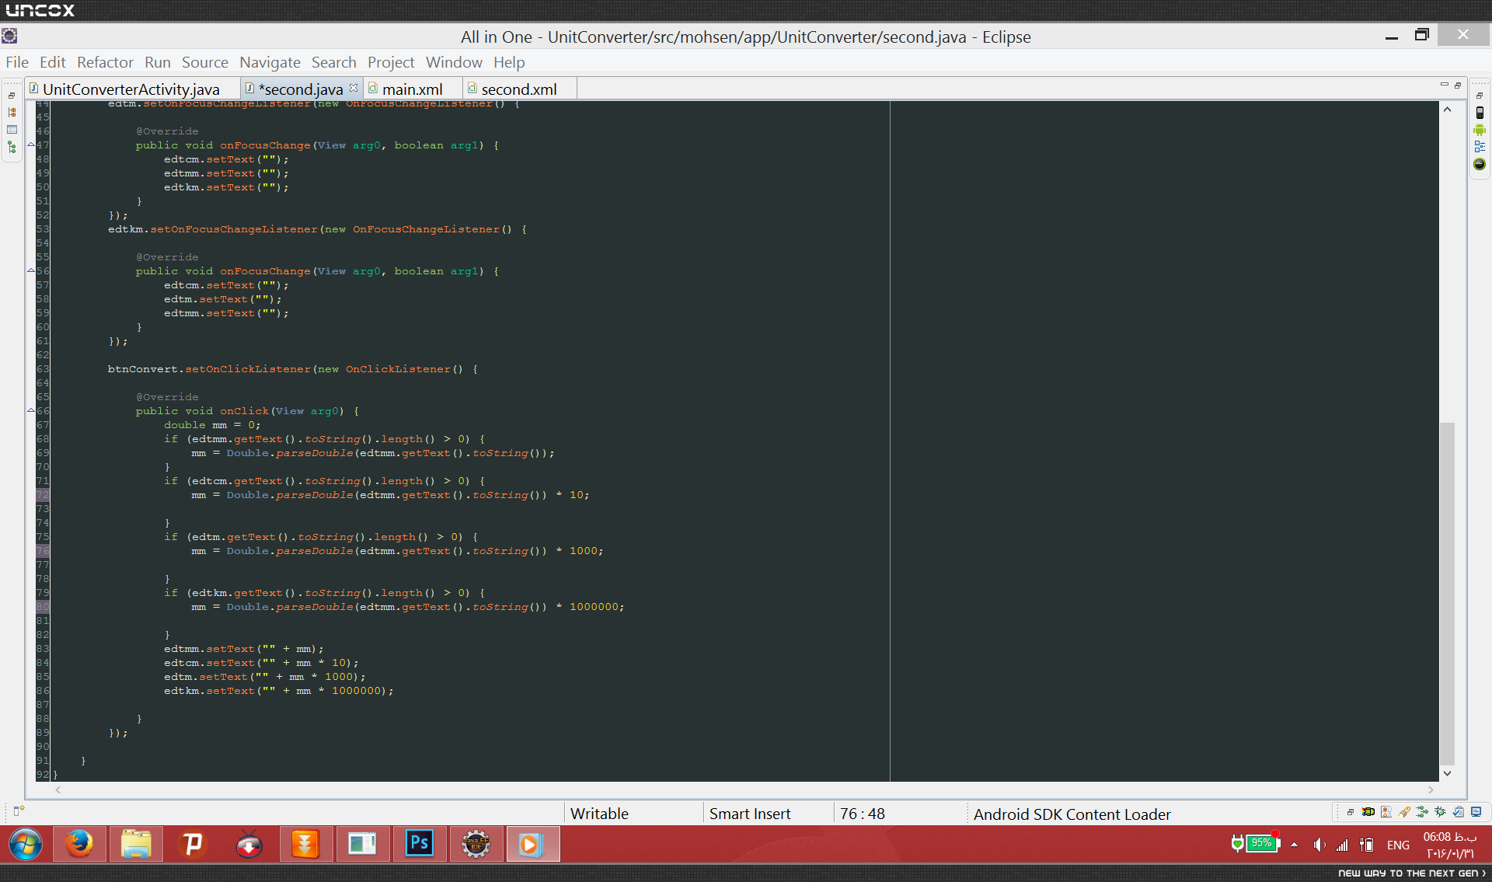Click the editor vertical scrollbar thumb
Image resolution: width=1492 pixels, height=882 pixels.
1447,594
